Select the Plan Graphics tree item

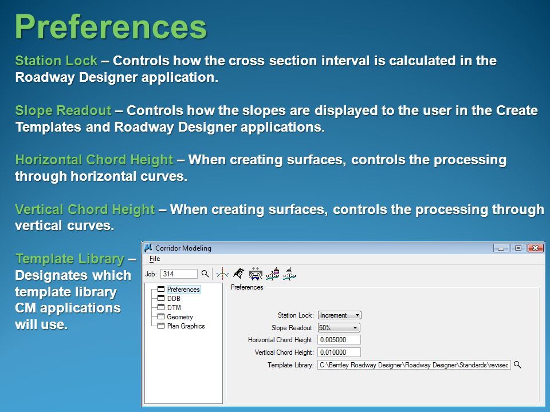pos(186,326)
